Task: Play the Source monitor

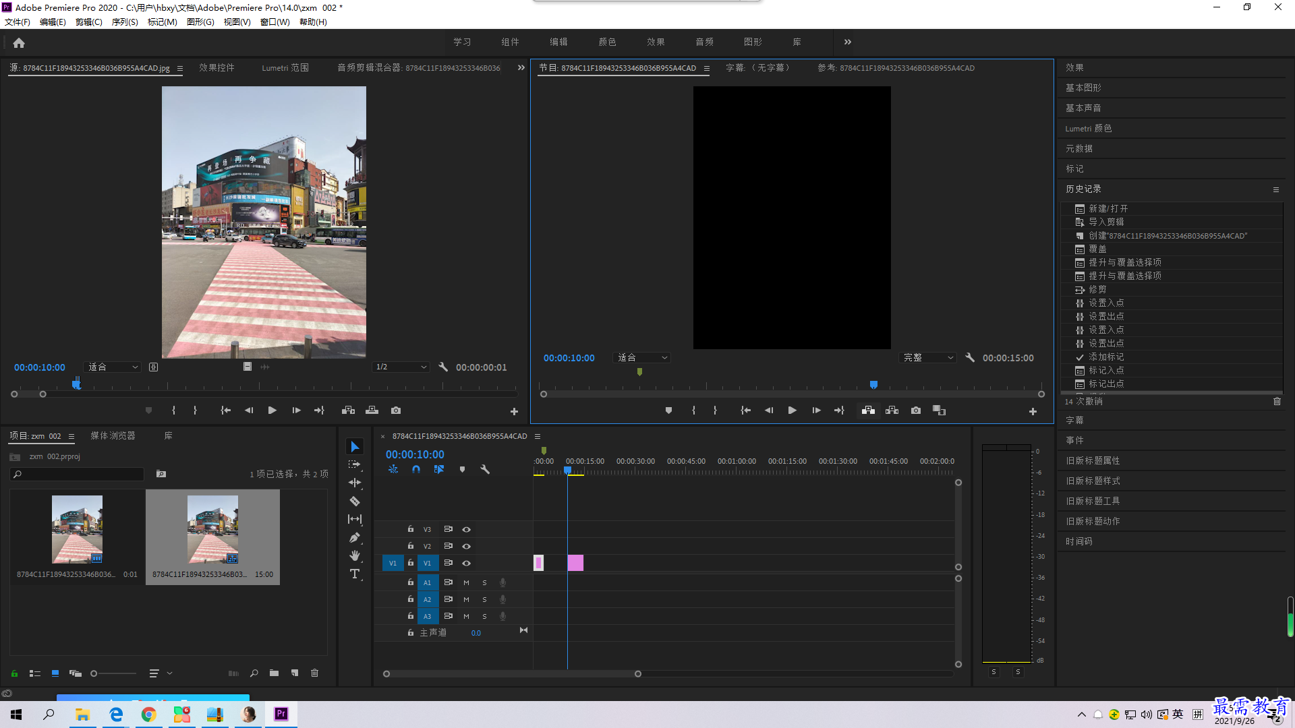Action: click(x=272, y=411)
